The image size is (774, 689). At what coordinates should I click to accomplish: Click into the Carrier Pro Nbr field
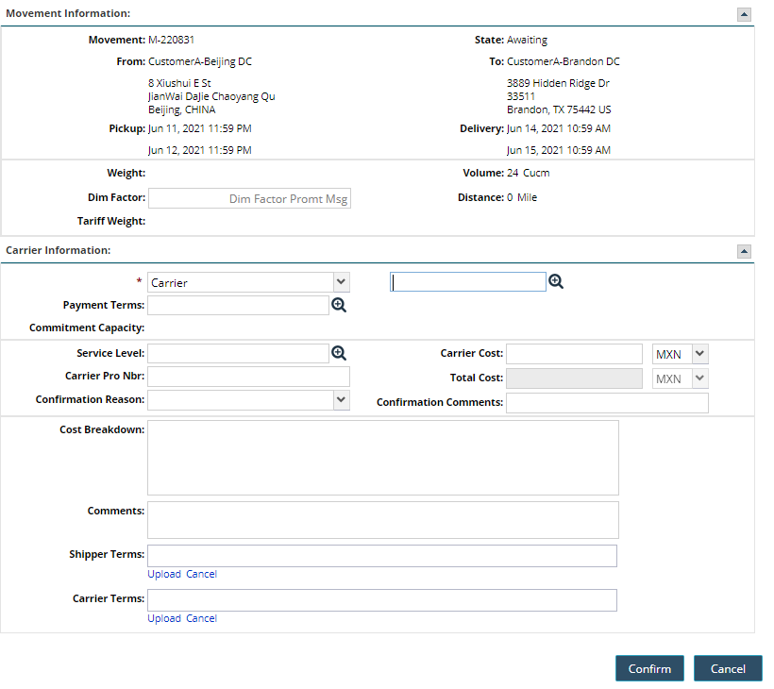pos(248,378)
